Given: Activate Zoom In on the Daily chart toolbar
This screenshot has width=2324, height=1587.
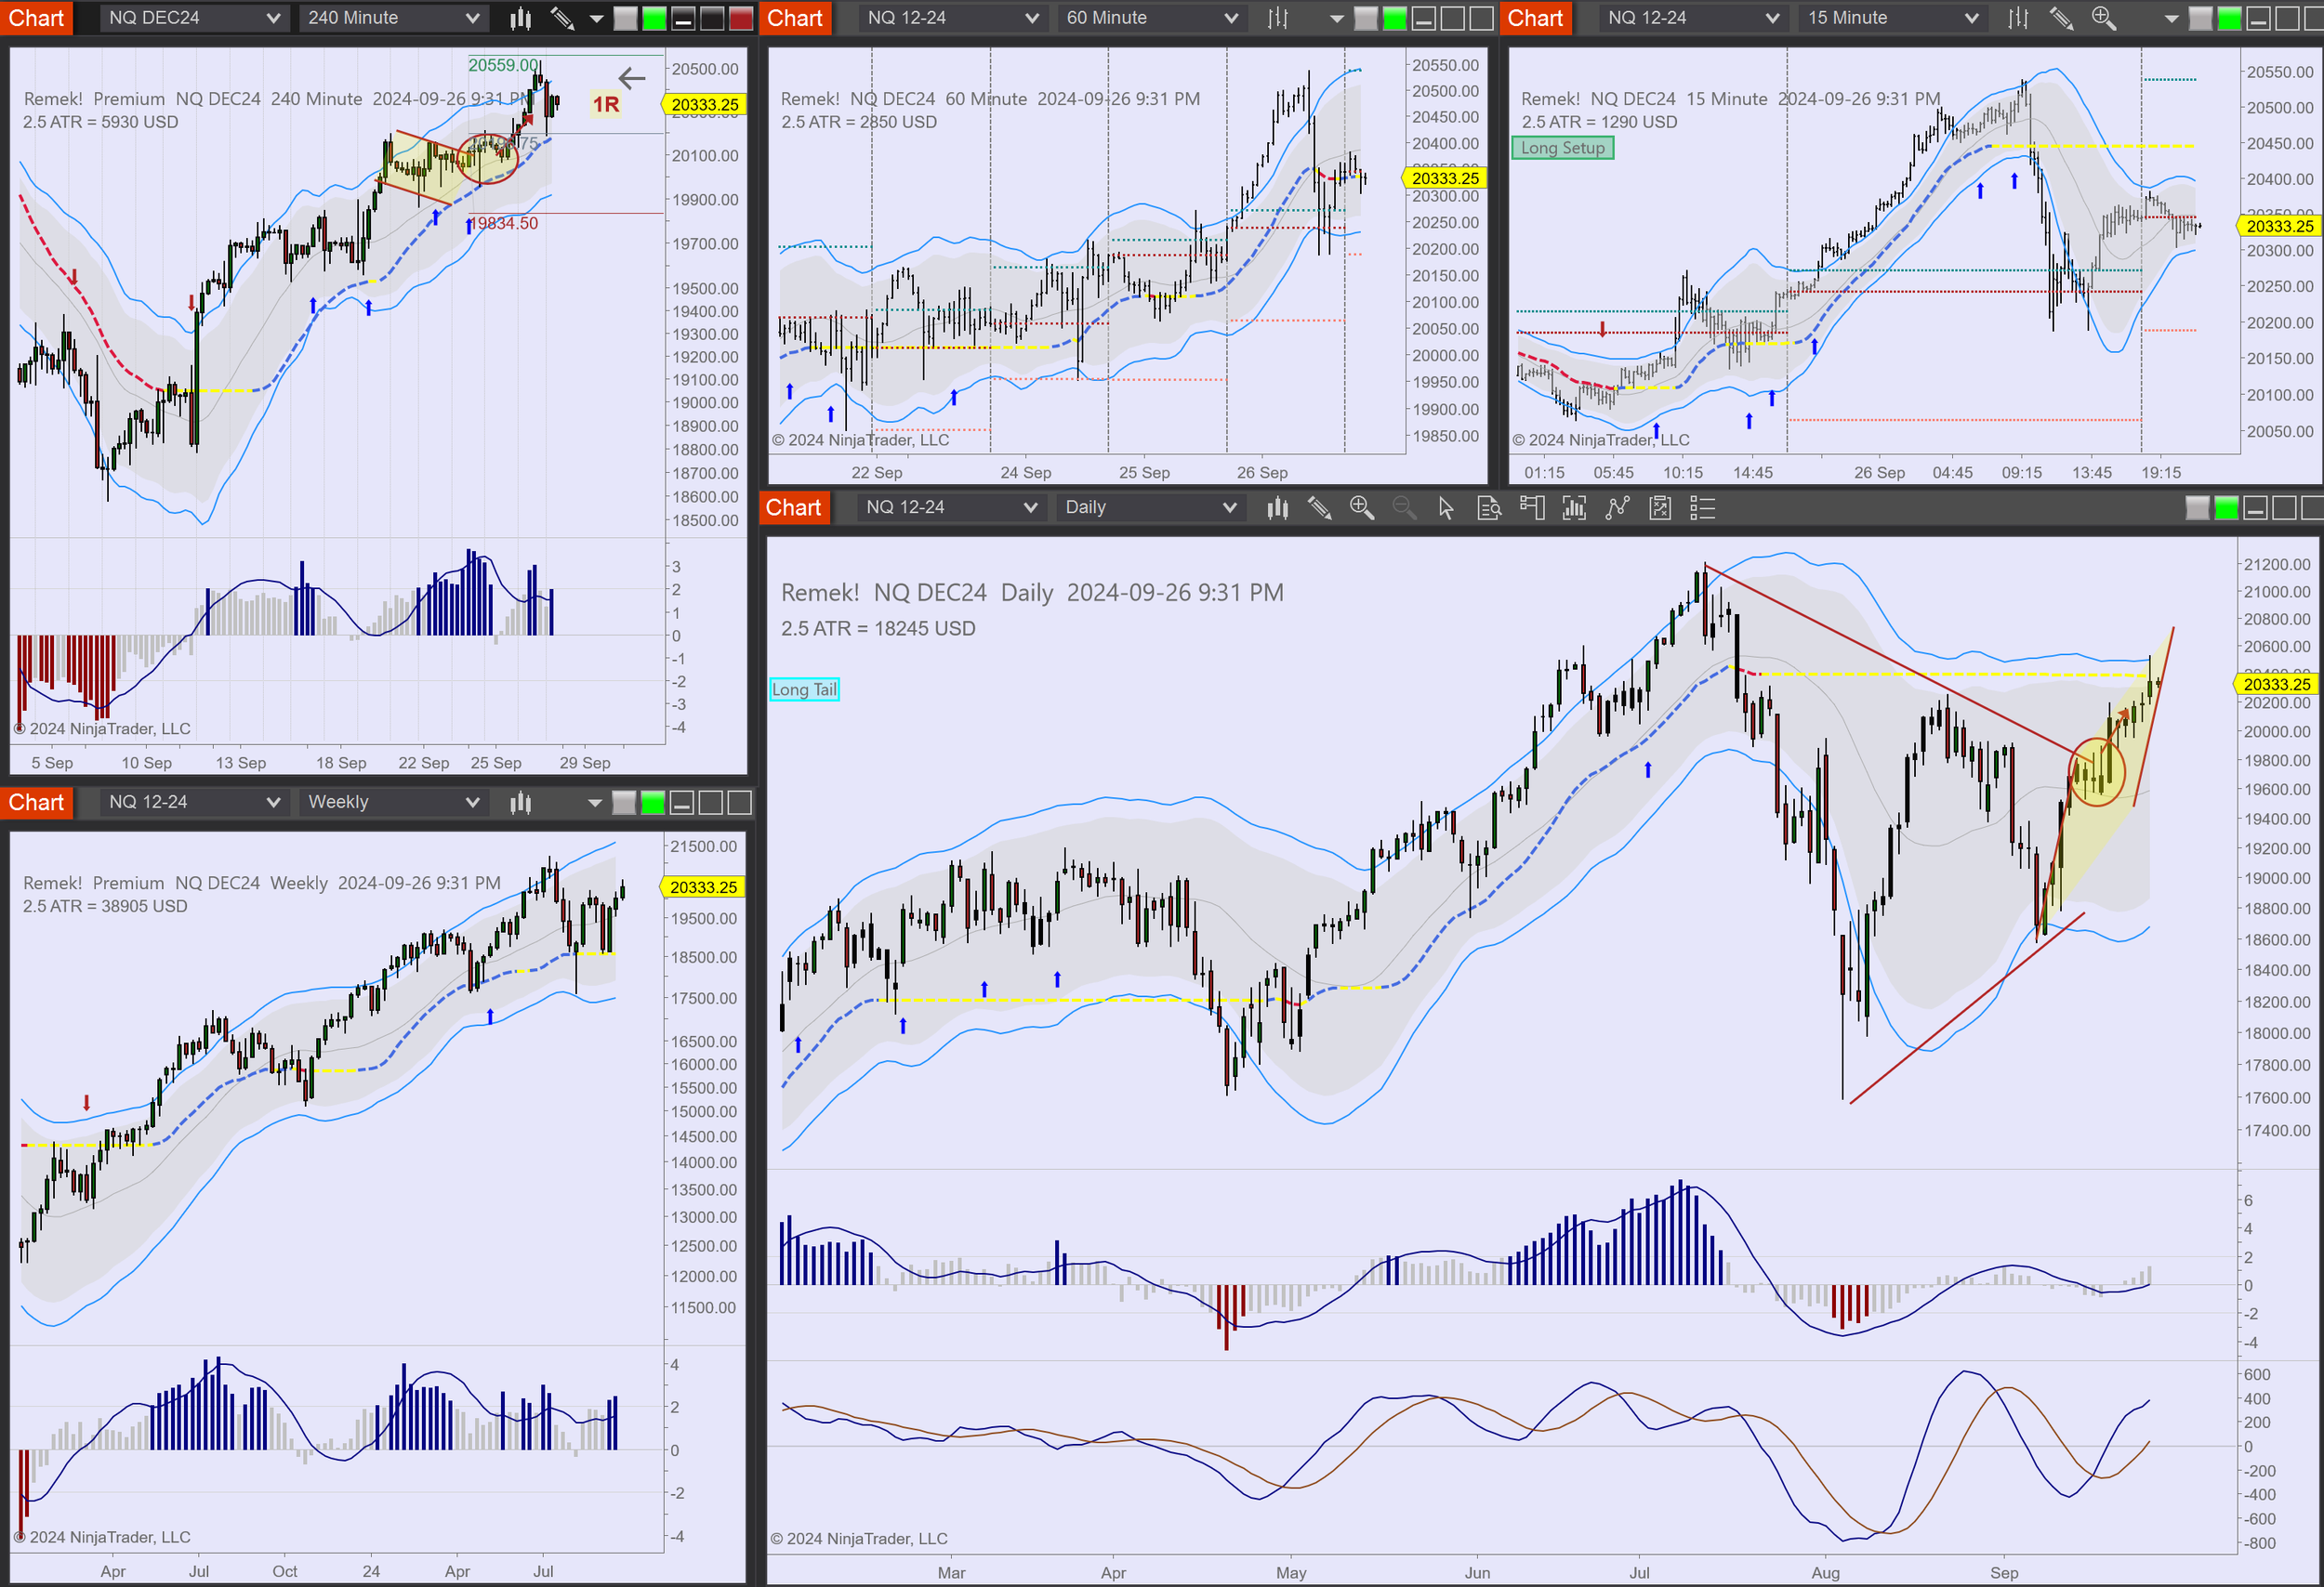Looking at the screenshot, I should [1361, 507].
